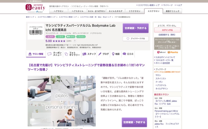Open the リラクサロン tab

click(x=135, y=11)
